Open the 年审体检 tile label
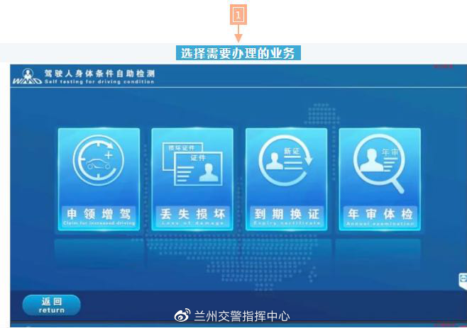467x328 pixels. point(380,213)
